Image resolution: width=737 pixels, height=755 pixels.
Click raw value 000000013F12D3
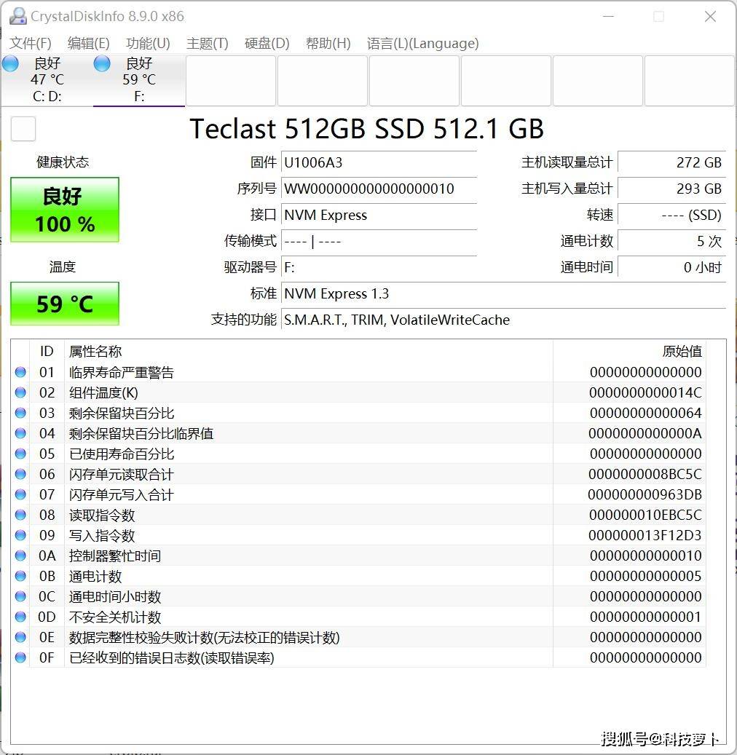click(x=645, y=535)
